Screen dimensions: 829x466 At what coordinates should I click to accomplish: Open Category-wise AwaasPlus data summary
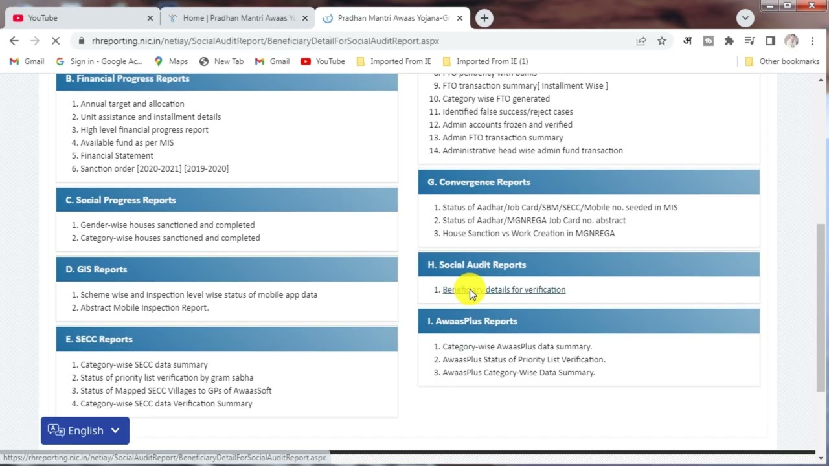pyautogui.click(x=517, y=346)
